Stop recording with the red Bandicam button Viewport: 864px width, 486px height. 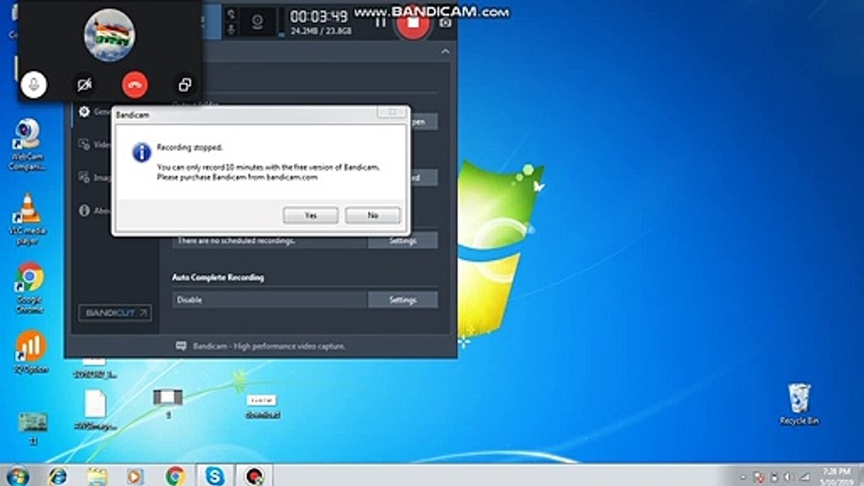[413, 22]
